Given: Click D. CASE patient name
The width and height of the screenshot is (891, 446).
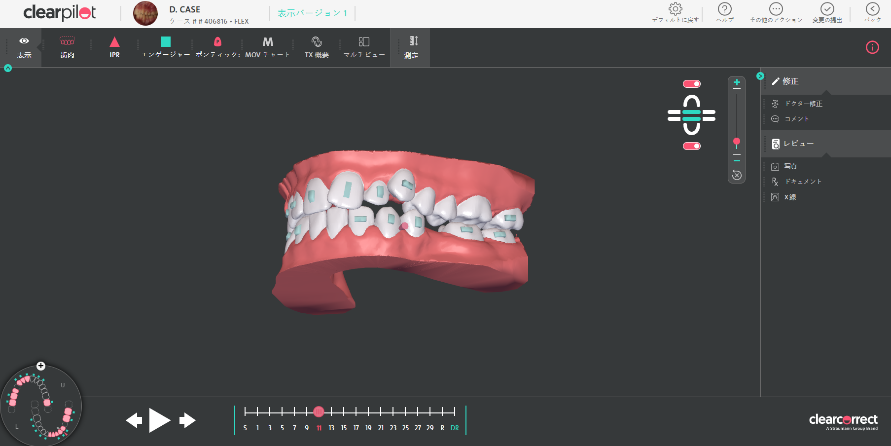Looking at the screenshot, I should [185, 9].
